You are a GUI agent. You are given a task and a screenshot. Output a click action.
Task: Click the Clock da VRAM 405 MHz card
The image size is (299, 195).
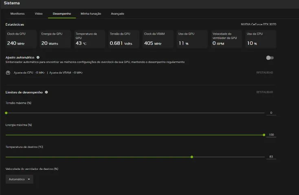(x=158, y=39)
